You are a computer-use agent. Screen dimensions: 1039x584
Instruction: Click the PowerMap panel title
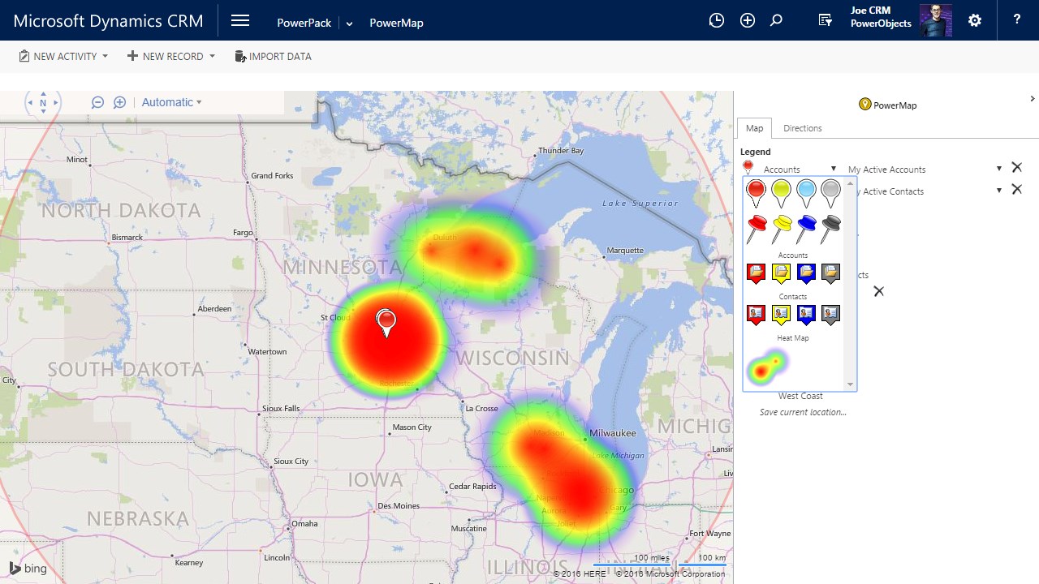pos(887,105)
